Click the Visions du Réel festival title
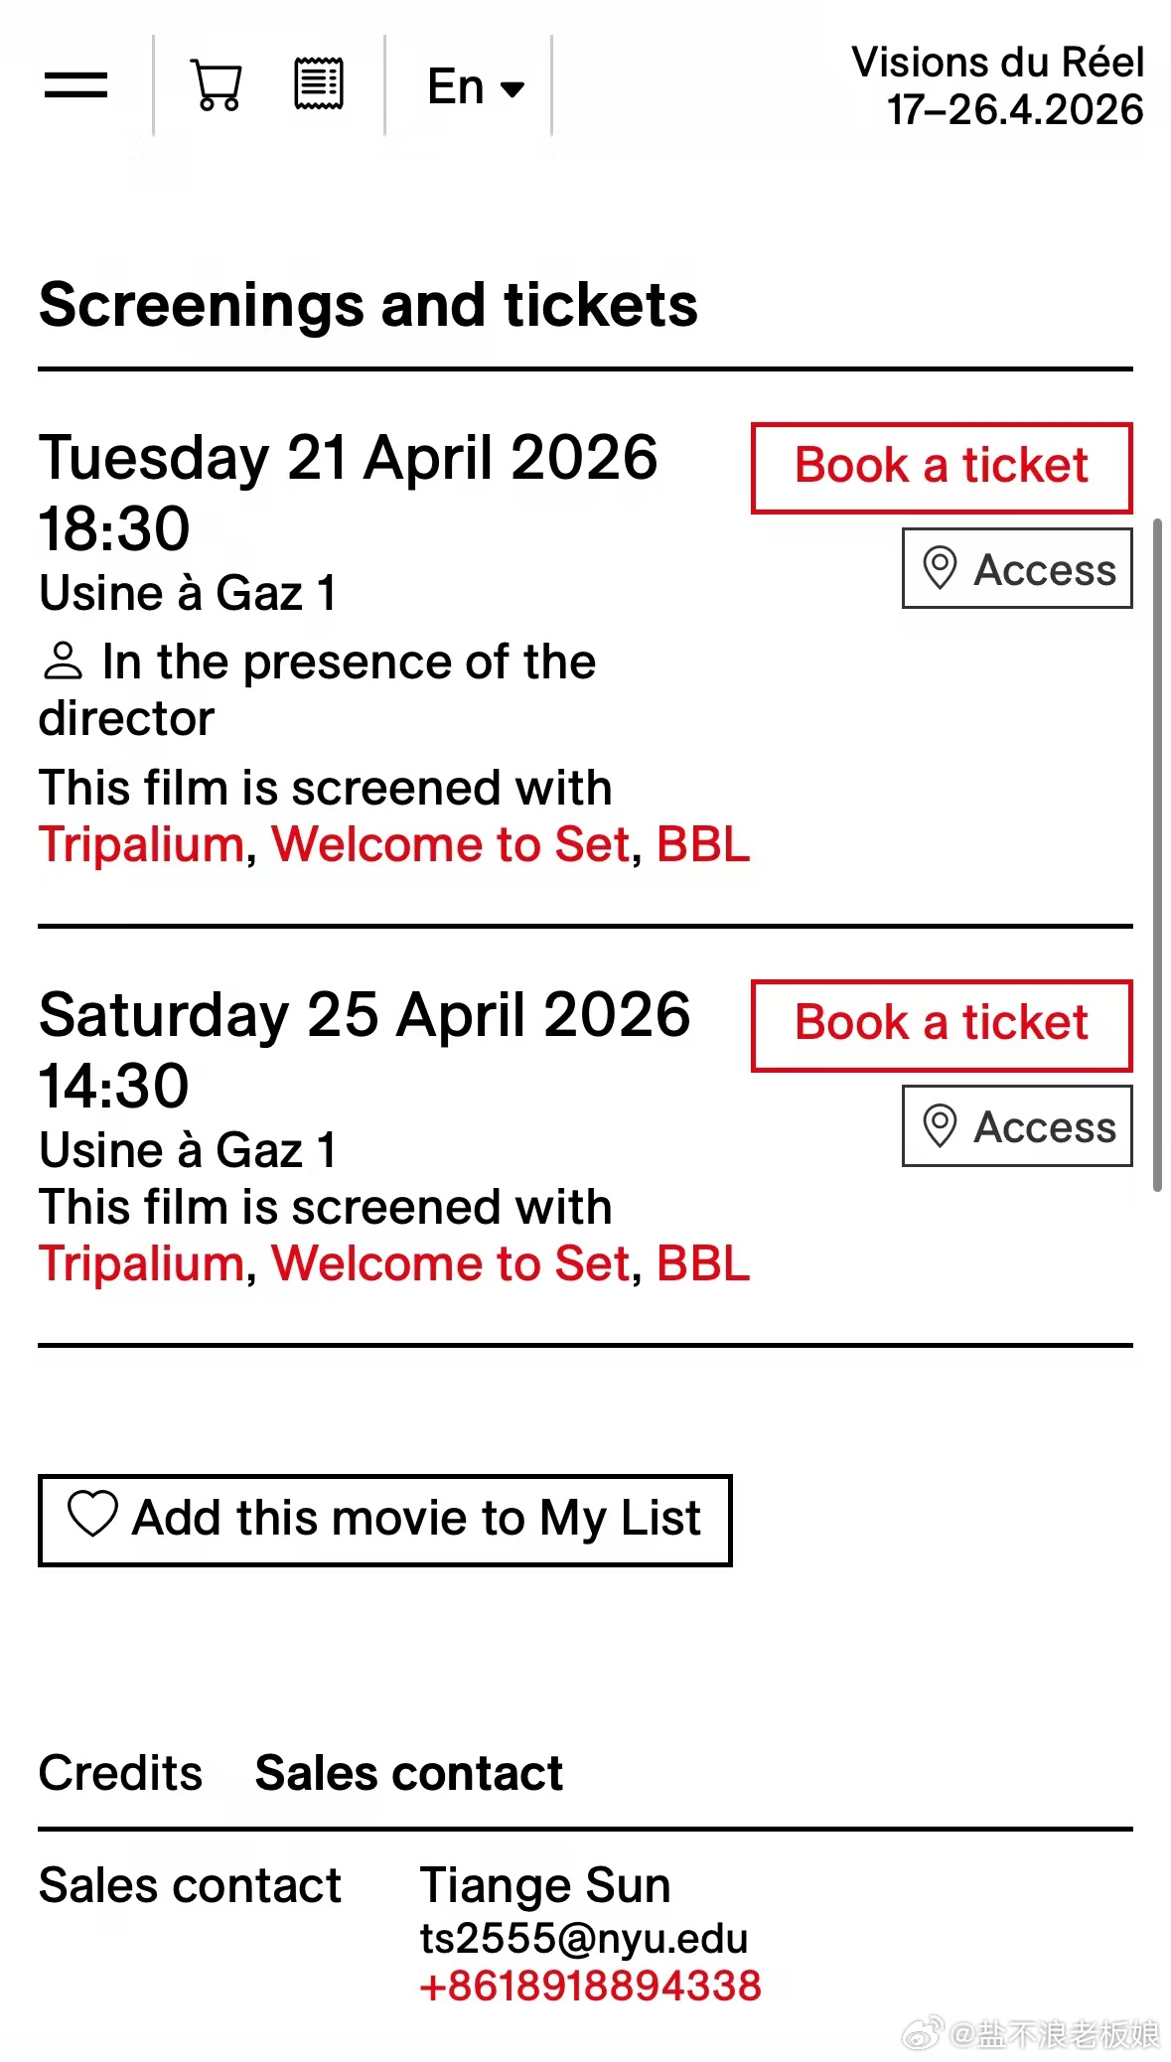 point(997,85)
